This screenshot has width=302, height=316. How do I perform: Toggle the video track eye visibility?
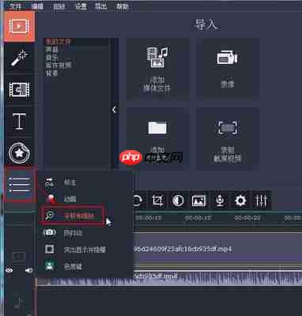(9, 270)
